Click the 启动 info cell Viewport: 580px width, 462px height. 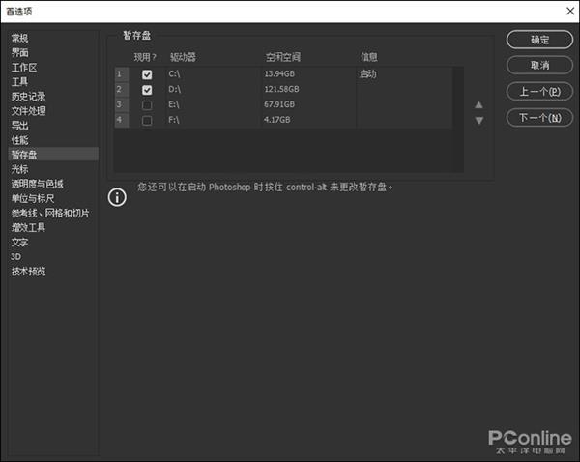click(x=368, y=74)
